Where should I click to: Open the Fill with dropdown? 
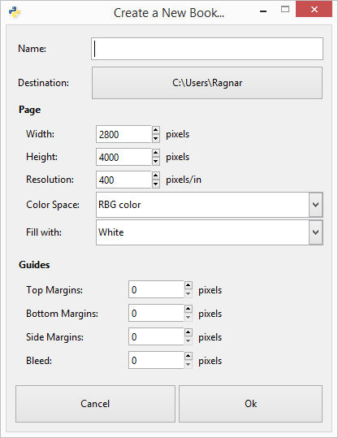(315, 232)
